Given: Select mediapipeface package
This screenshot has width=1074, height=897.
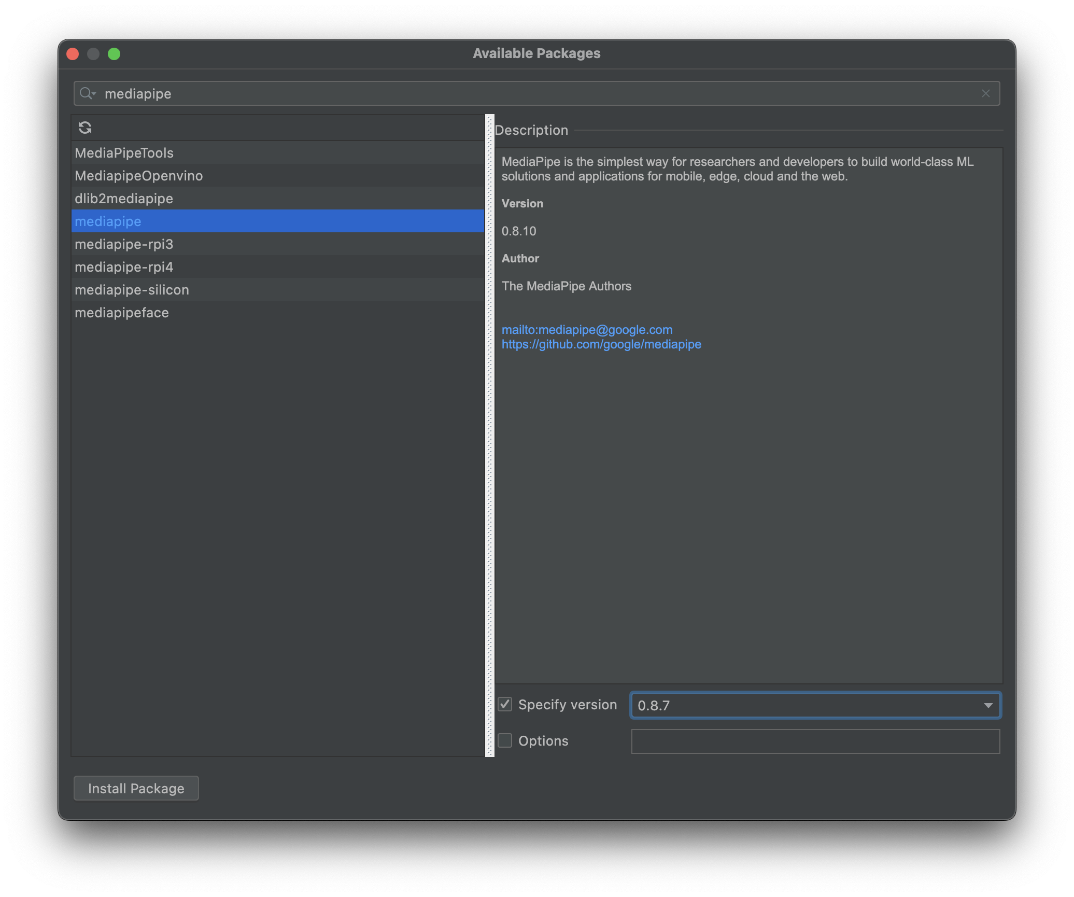Looking at the screenshot, I should point(122,313).
